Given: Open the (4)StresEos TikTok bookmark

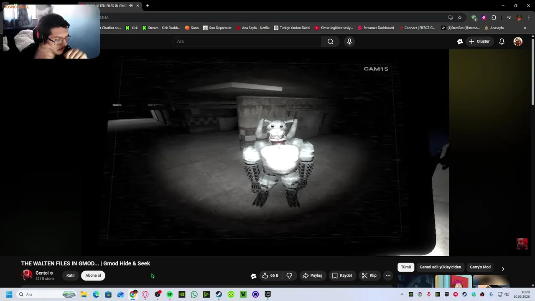Looking at the screenshot, I should (x=460, y=28).
